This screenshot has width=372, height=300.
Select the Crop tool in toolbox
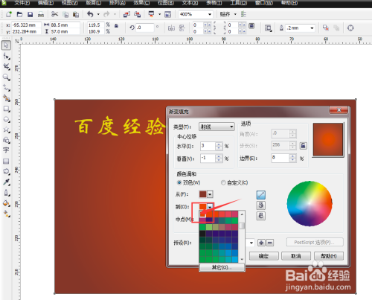pyautogui.click(x=6, y=66)
